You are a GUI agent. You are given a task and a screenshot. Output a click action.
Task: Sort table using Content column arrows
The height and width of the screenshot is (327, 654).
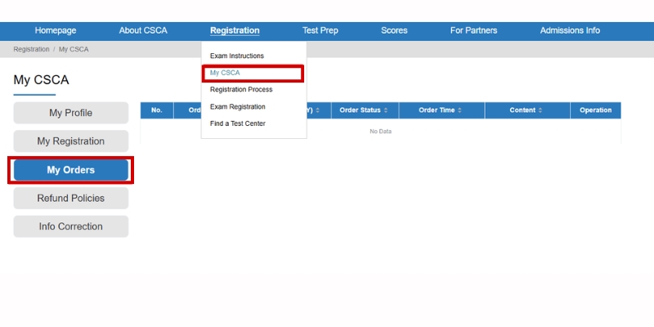(540, 110)
